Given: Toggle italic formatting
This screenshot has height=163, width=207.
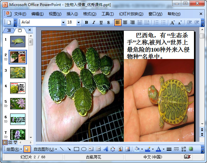Looking at the screenshot, I should tap(94, 23).
